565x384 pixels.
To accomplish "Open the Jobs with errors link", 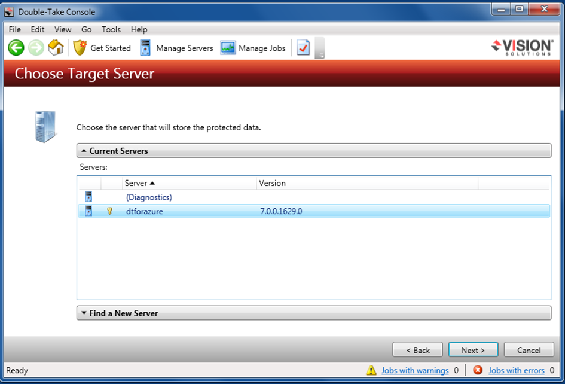I will pos(517,370).
